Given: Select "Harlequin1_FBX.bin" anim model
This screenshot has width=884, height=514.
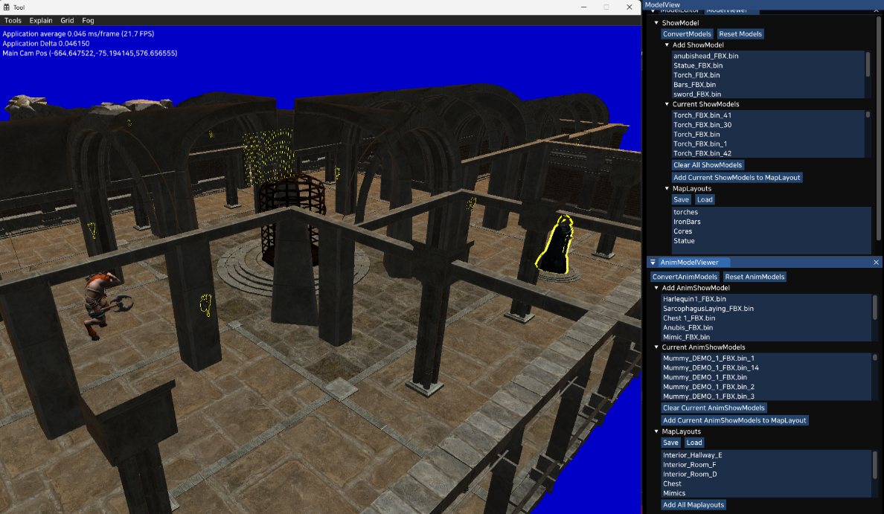Looking at the screenshot, I should click(x=766, y=299).
